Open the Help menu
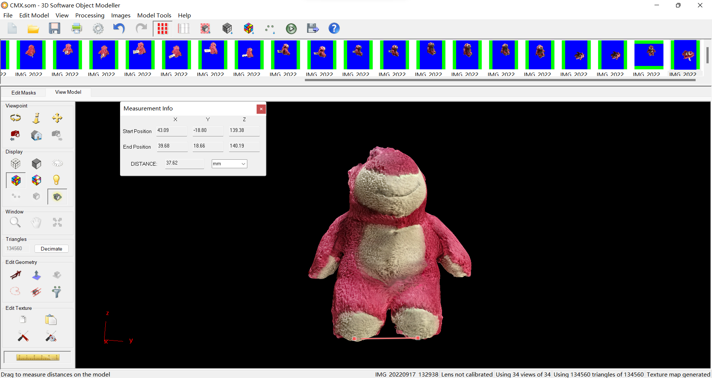Image resolution: width=712 pixels, height=378 pixels. [x=184, y=15]
